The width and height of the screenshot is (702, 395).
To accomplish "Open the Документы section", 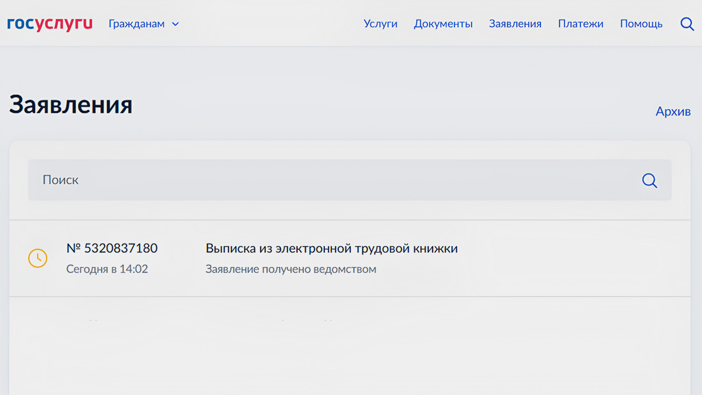I will (443, 24).
